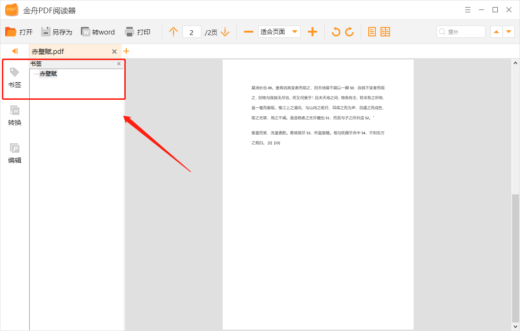Screen dimensions: 520x331
Task: Switch to double page view
Action: click(x=385, y=32)
